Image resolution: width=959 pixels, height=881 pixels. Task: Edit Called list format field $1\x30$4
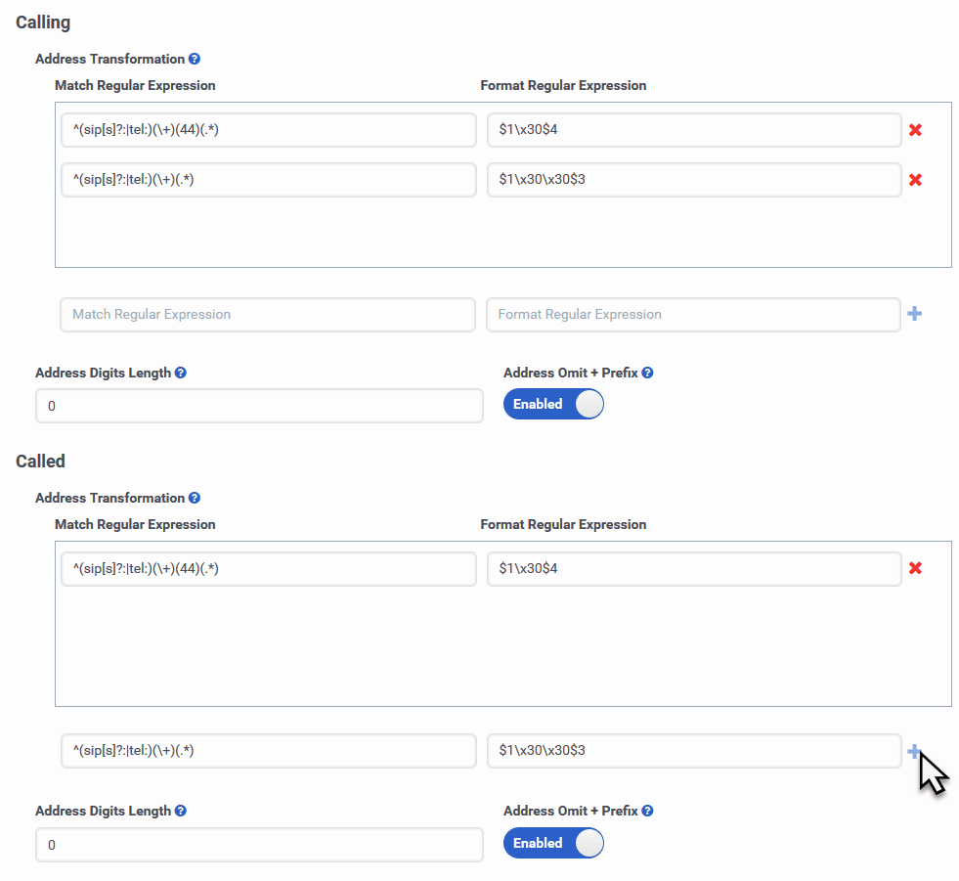pyautogui.click(x=693, y=568)
